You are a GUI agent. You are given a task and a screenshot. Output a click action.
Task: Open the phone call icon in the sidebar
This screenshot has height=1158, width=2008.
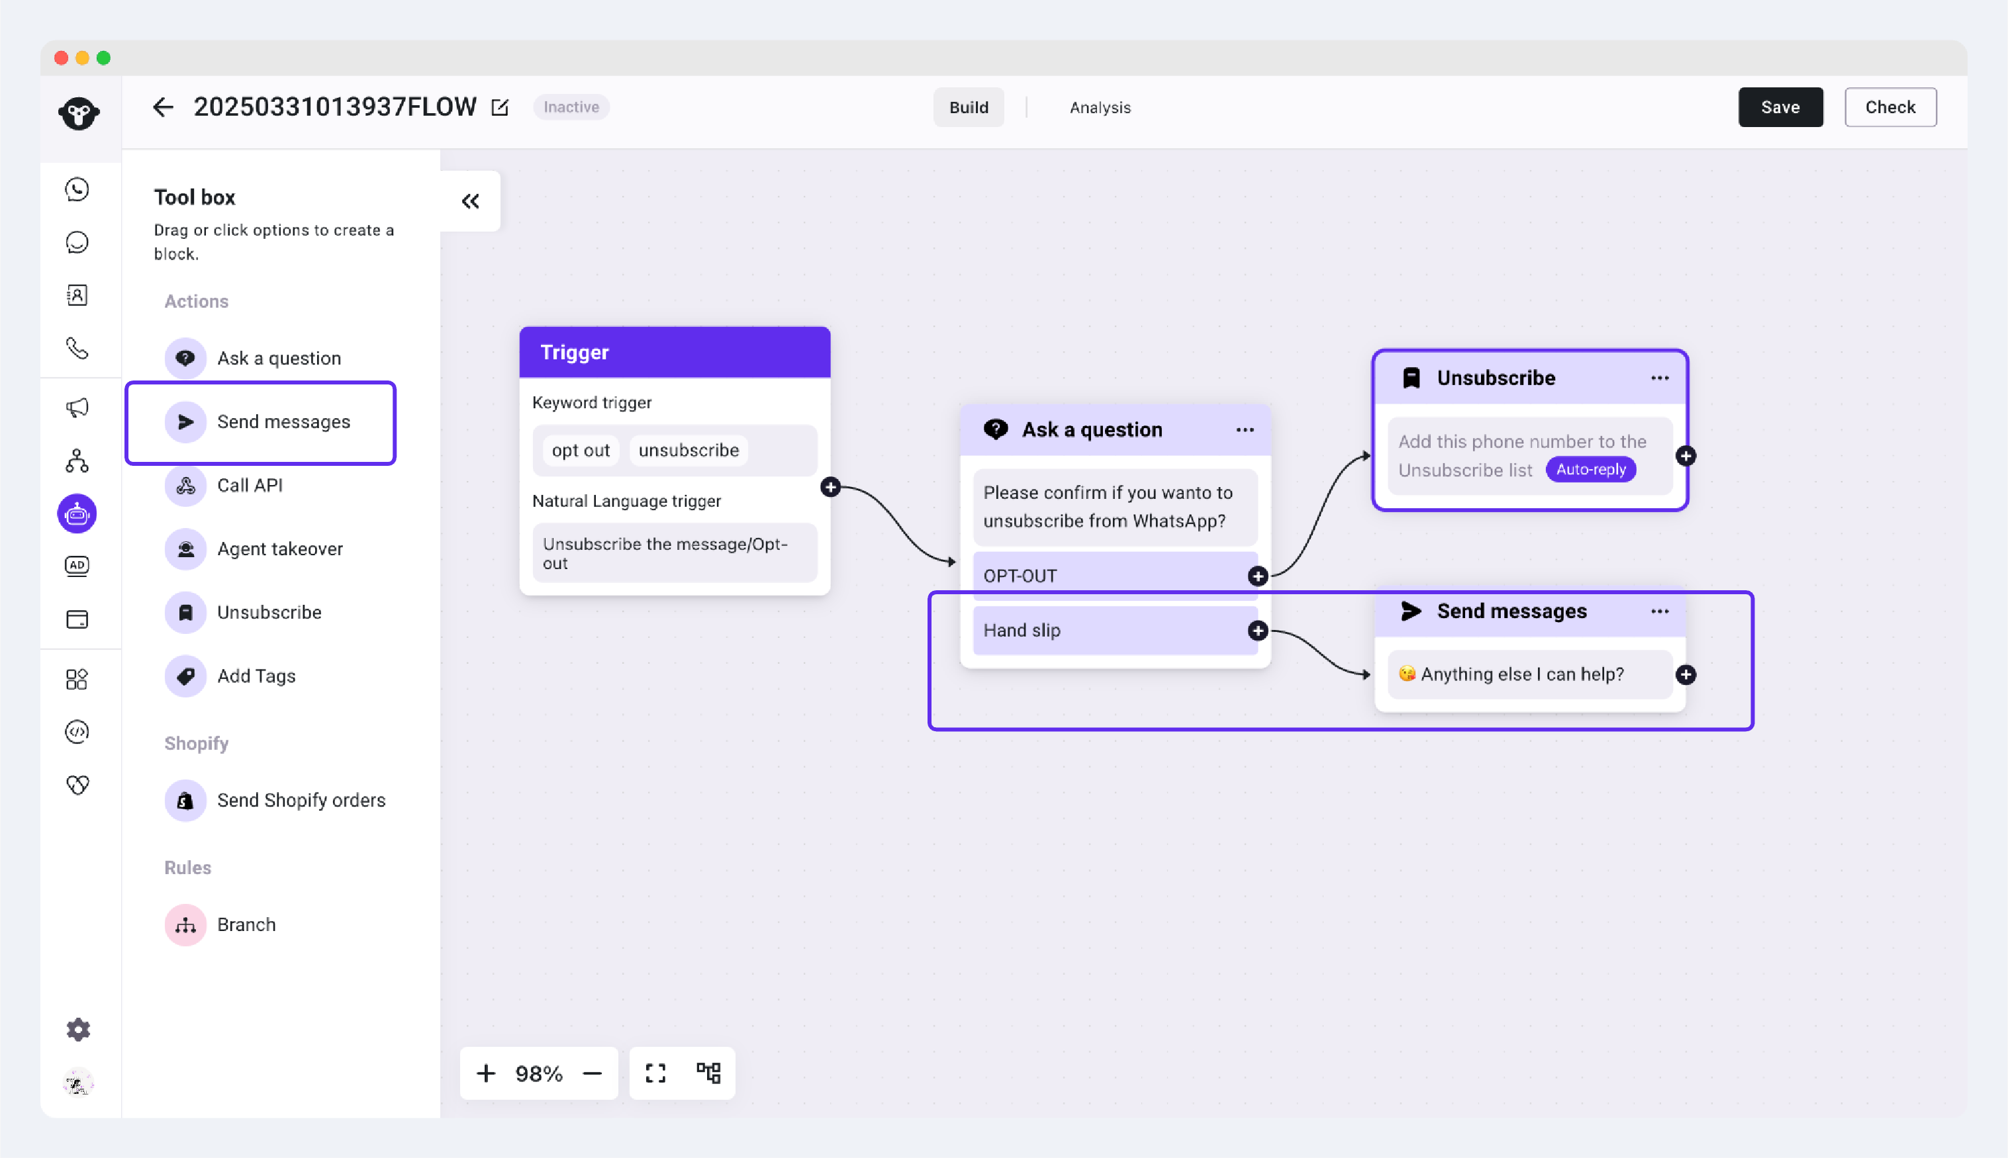click(x=77, y=348)
